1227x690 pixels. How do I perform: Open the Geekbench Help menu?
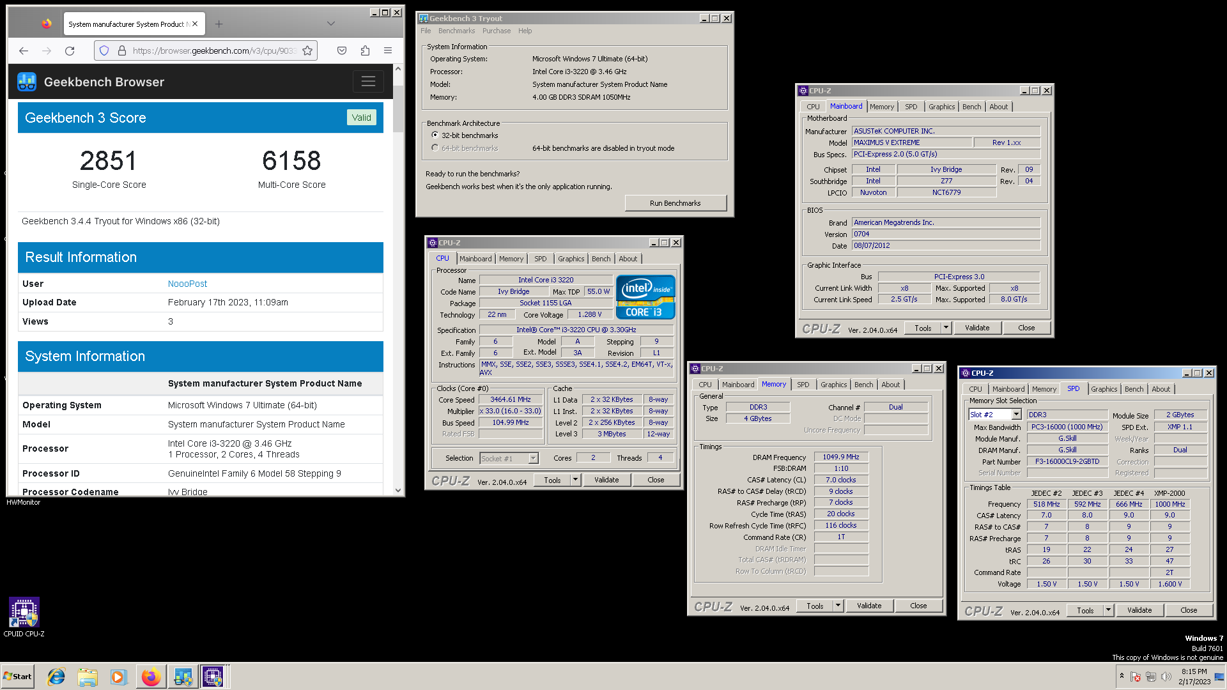[x=525, y=31]
